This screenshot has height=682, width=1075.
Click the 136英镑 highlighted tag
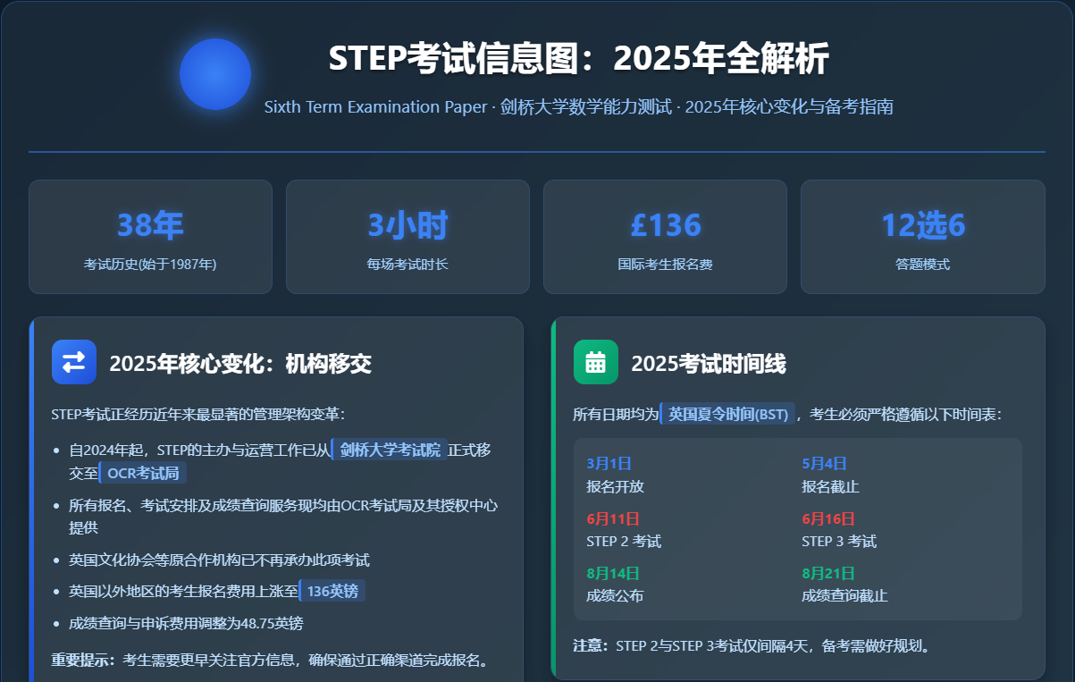[332, 591]
